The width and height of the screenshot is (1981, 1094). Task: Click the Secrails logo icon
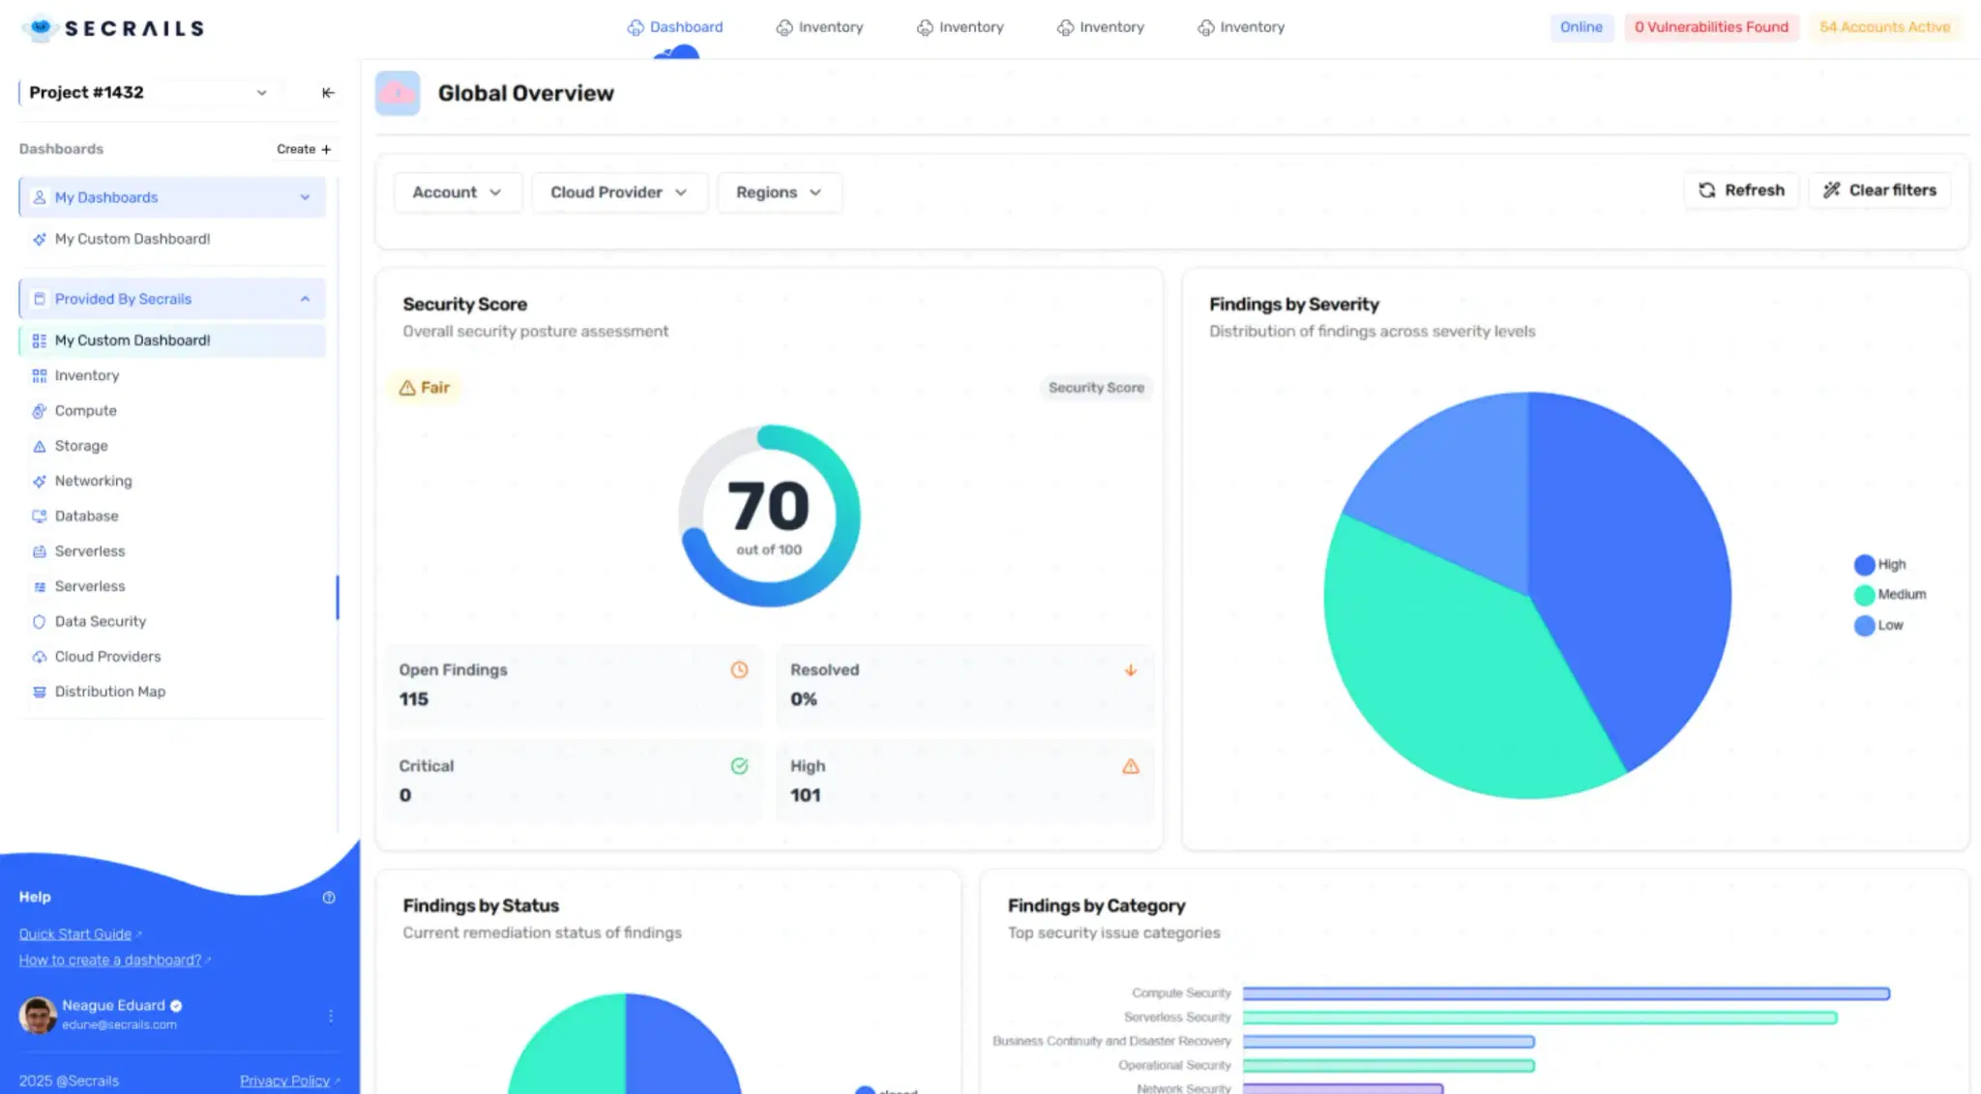point(40,28)
